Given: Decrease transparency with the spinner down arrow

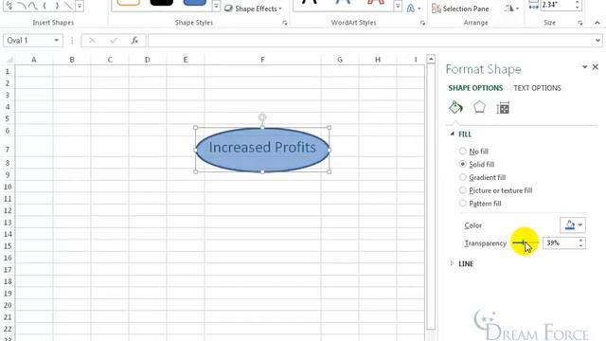Looking at the screenshot, I should coord(580,245).
